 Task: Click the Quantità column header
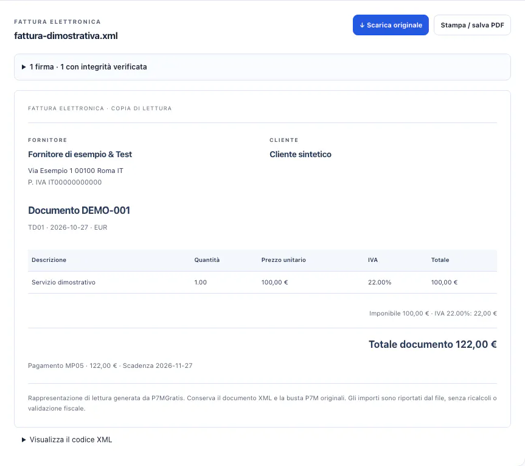(x=207, y=260)
